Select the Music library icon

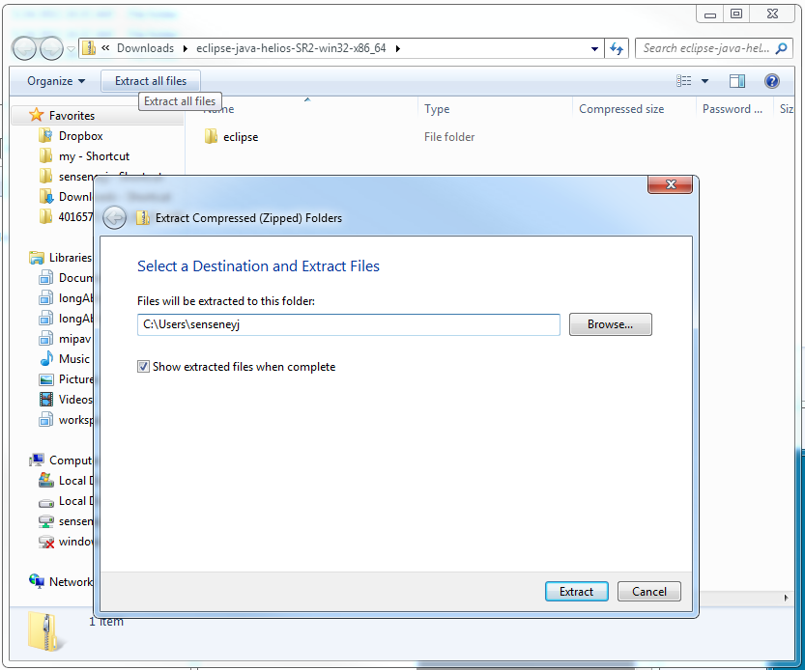(x=45, y=358)
